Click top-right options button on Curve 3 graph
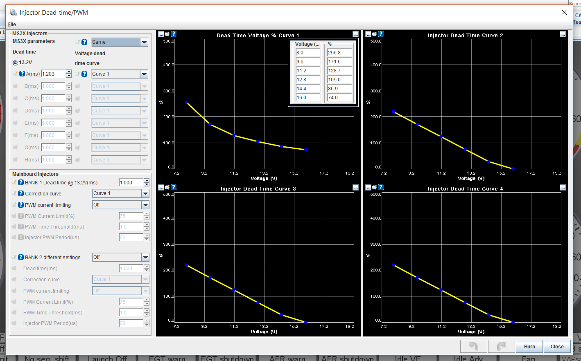The height and width of the screenshot is (361, 581). (x=355, y=188)
